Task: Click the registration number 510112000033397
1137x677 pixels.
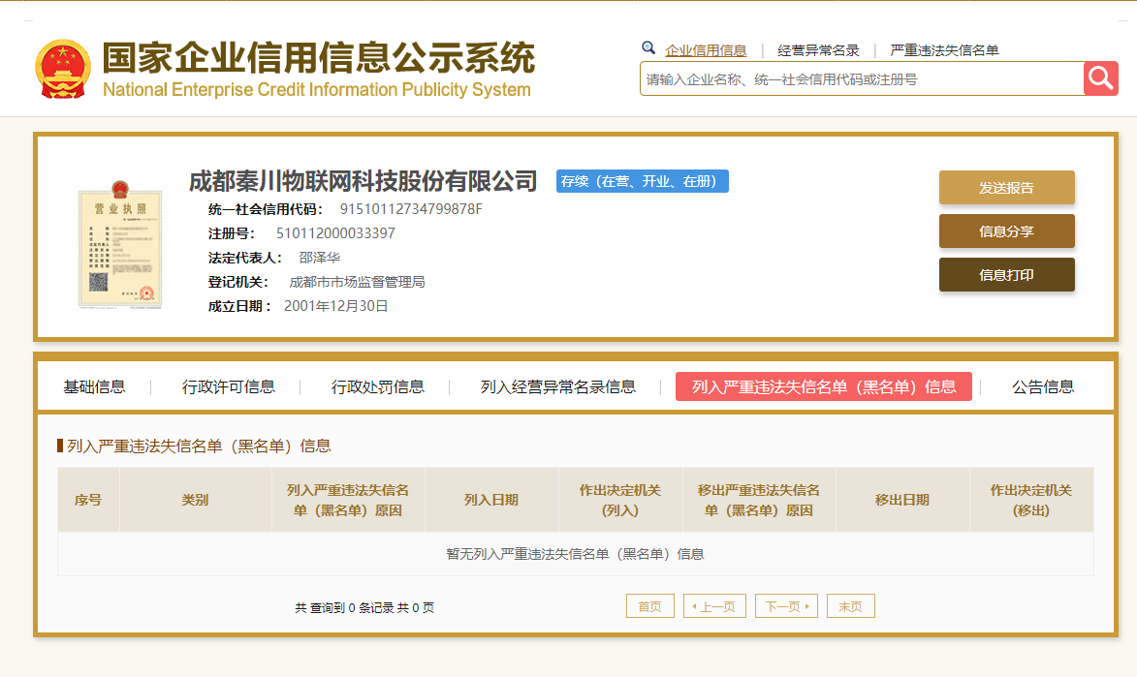Action: click(335, 233)
